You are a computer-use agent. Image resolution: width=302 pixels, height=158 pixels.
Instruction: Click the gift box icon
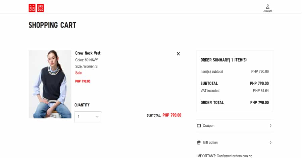pos(199,143)
